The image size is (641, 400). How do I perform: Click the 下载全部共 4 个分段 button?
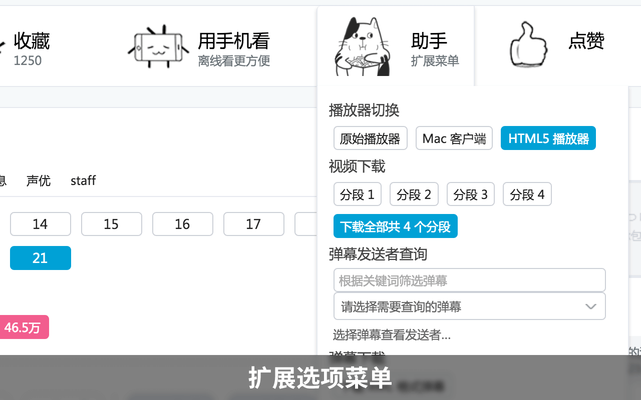(x=395, y=226)
